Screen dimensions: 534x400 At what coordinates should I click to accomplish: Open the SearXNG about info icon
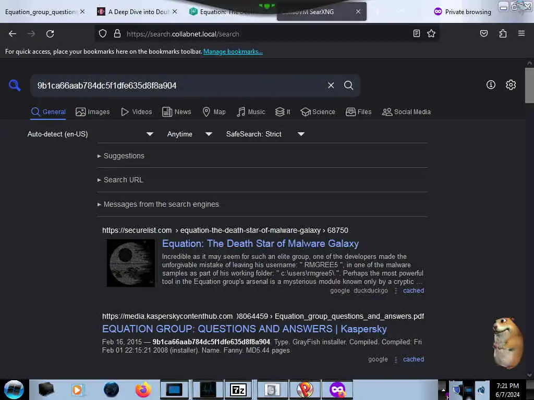491,85
